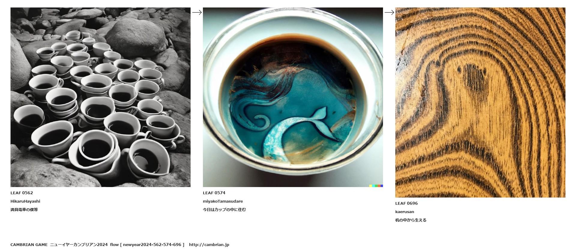Open the http://cambrian.jp link
Screen dimensions: 576x252
(209, 245)
